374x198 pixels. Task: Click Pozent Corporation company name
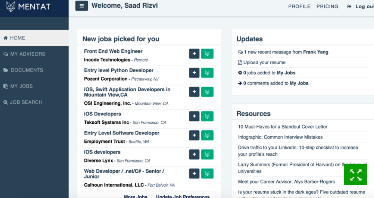[x=106, y=79]
